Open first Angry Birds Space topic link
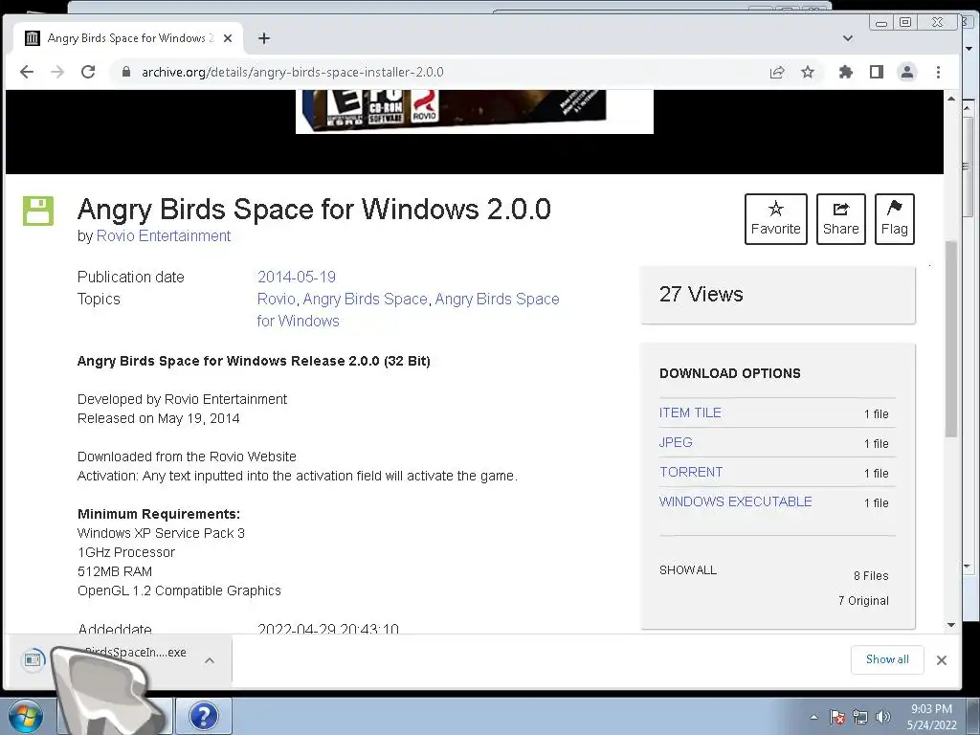The image size is (980, 735). (x=365, y=299)
